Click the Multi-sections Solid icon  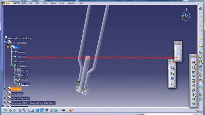[x=193, y=99]
